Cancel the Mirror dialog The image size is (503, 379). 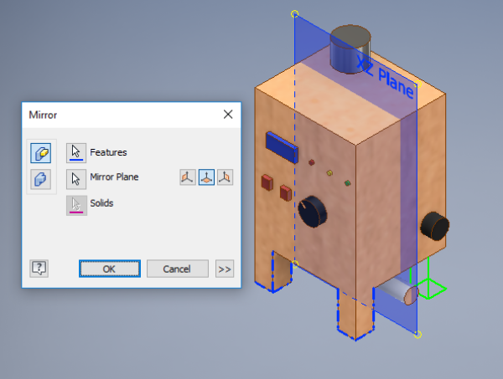(x=178, y=269)
